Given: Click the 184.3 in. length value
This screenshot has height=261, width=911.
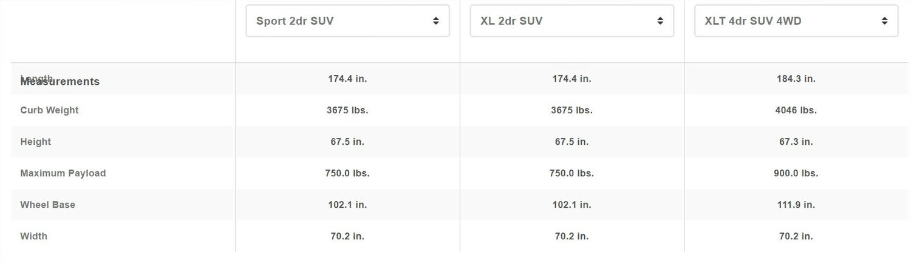Looking at the screenshot, I should click(x=796, y=79).
